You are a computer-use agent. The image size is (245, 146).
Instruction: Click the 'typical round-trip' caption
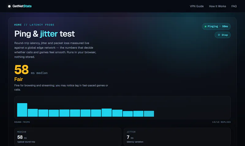click(26, 142)
